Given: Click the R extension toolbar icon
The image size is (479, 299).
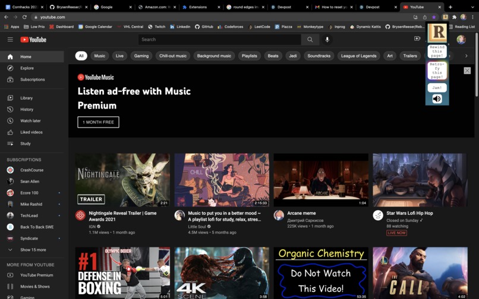Looking at the screenshot, I should [x=445, y=17].
